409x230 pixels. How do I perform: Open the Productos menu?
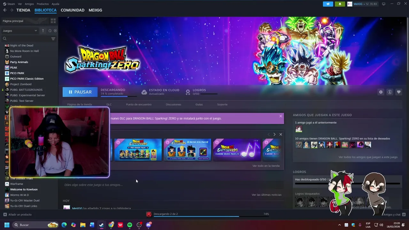(x=43, y=4)
